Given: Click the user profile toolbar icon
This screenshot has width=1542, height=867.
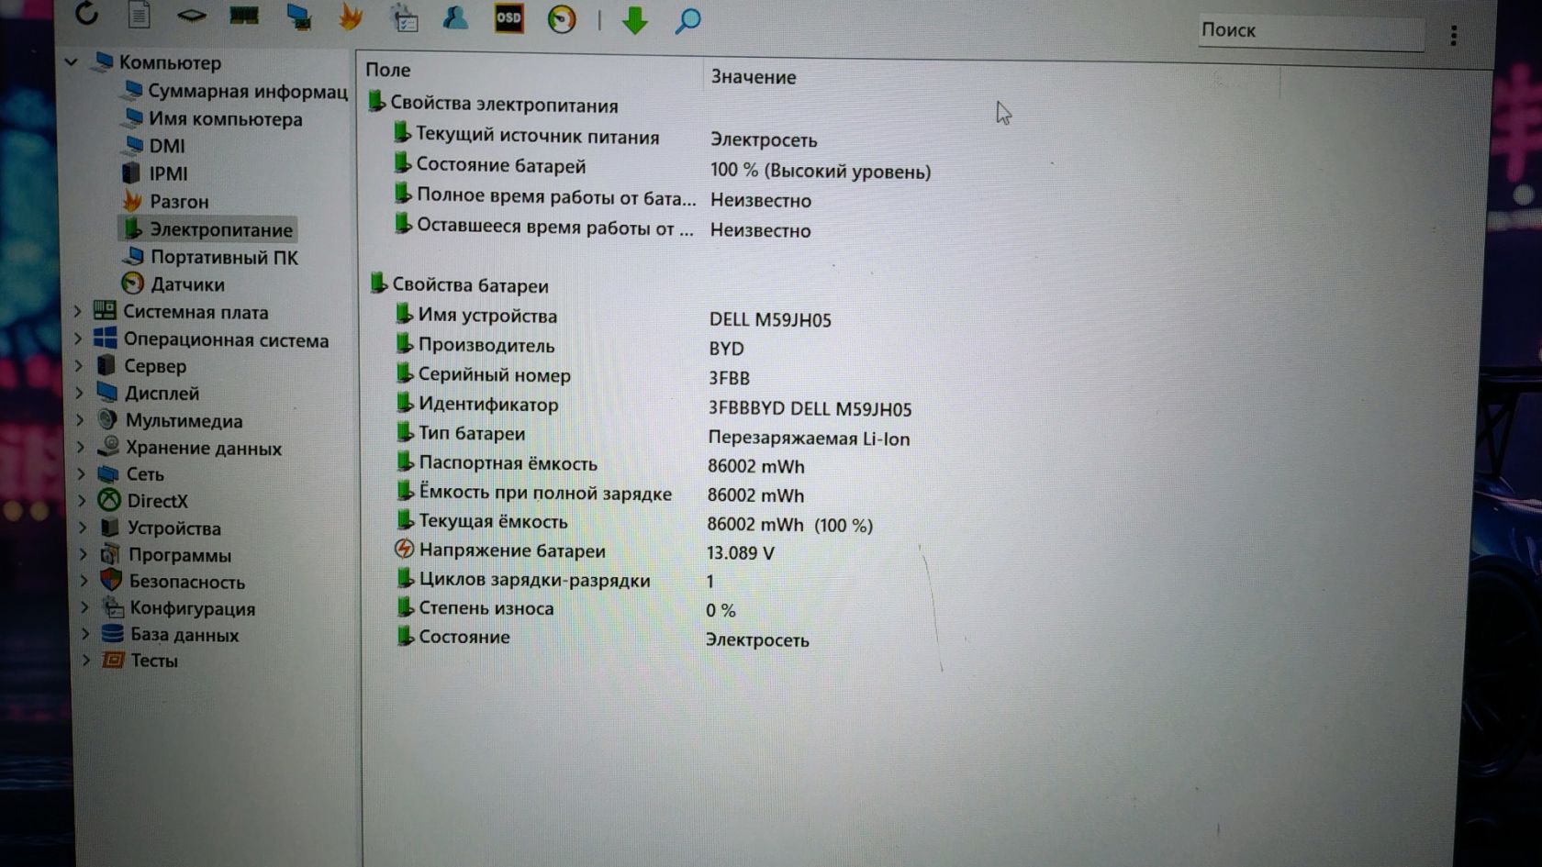Looking at the screenshot, I should coord(455,17).
